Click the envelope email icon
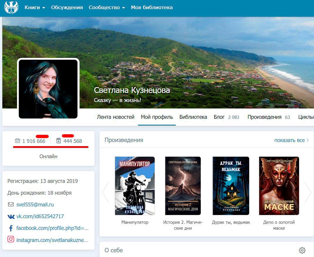314x257 pixels. (x=11, y=204)
